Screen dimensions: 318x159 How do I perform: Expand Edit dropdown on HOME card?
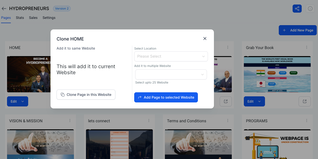click(23, 101)
